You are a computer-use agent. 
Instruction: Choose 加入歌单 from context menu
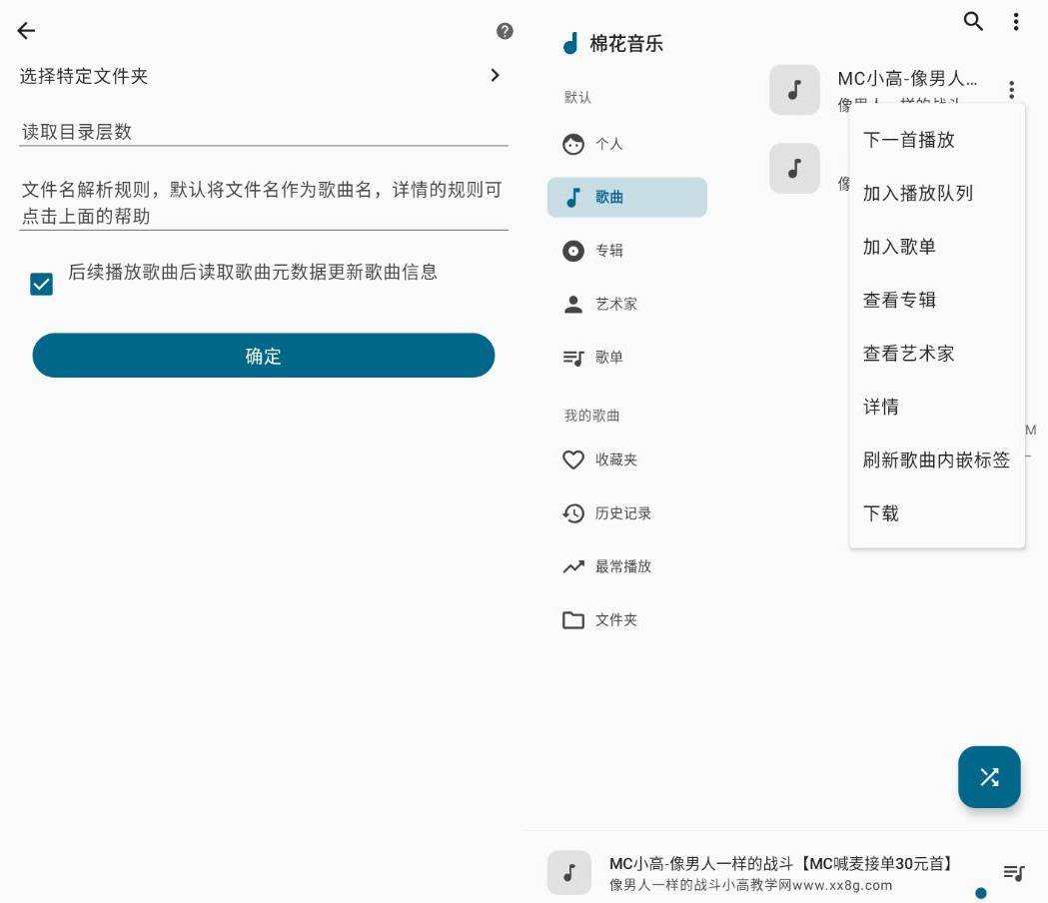[937, 247]
